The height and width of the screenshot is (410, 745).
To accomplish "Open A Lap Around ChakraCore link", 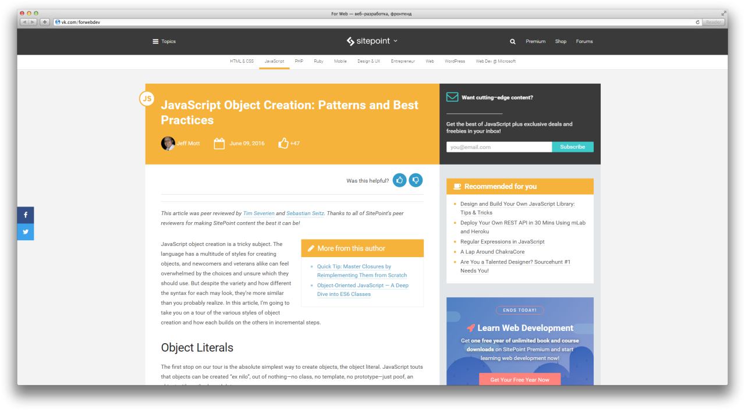I will coord(492,252).
